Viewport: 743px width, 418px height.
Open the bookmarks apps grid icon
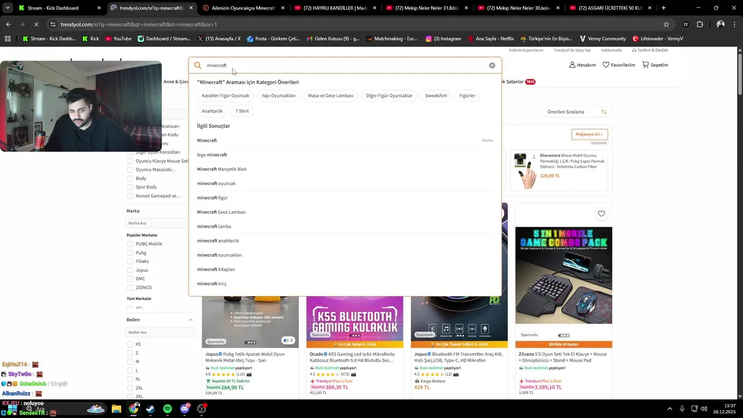coord(8,39)
